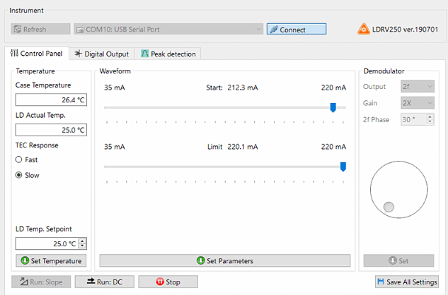Click the floppy disk save icon

(x=381, y=282)
